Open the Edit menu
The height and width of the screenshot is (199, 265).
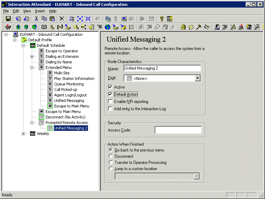click(16, 11)
